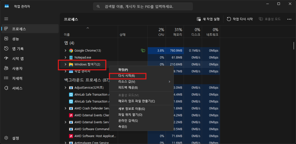Open 설정 at the bottom of the sidebar
This screenshot has height=144, width=296.
pos(30,138)
